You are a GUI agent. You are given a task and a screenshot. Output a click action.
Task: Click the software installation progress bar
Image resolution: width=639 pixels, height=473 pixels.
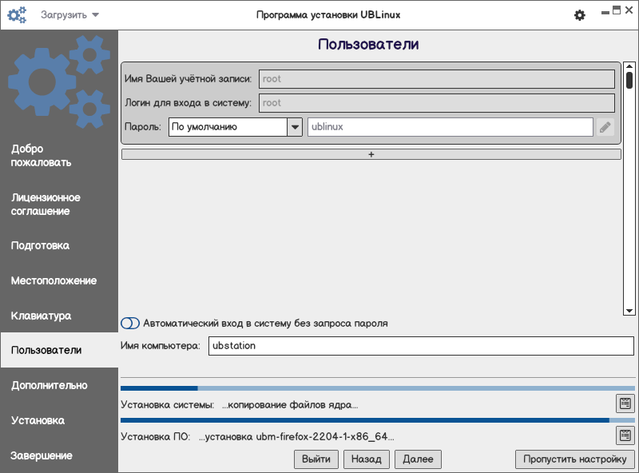point(378,420)
